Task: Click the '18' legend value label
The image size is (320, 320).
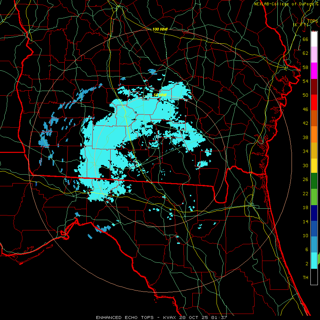Action: click(x=305, y=208)
